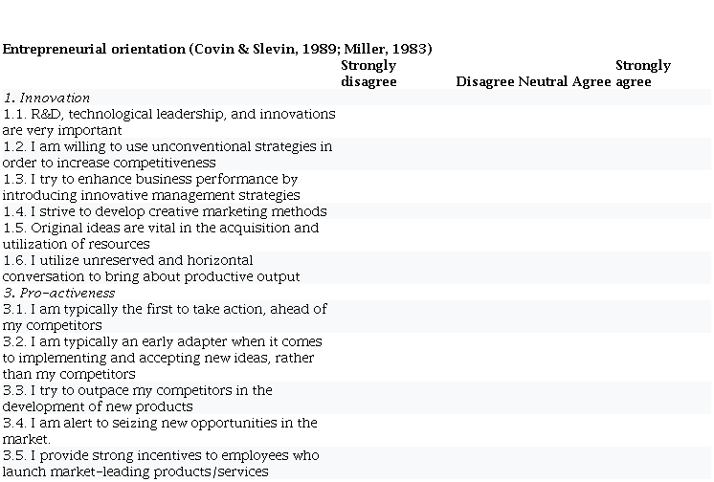Click the Entrepreneurial orientation title heading
The width and height of the screenshot is (714, 482).
[x=216, y=49]
